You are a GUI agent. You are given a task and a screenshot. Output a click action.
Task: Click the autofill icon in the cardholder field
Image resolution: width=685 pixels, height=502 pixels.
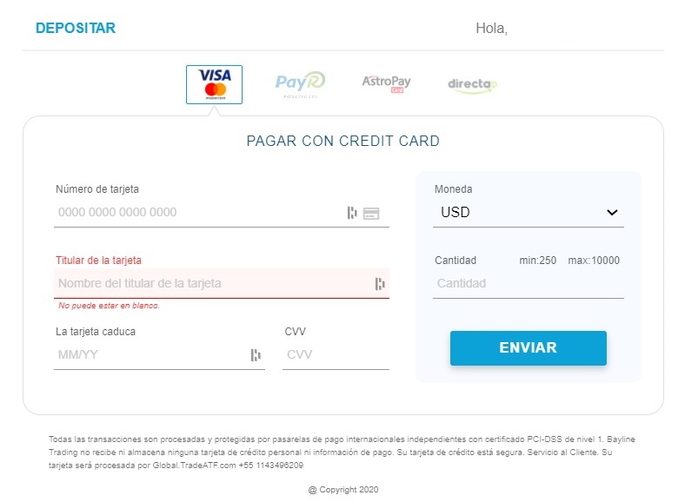tap(380, 284)
